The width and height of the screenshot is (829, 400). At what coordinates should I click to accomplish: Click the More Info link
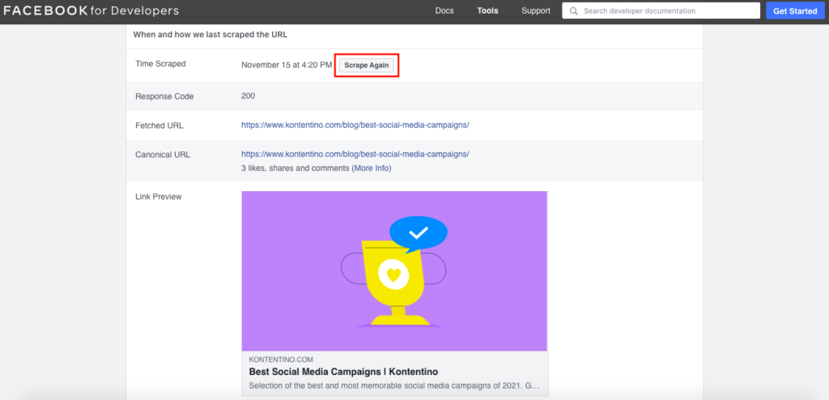click(x=371, y=168)
